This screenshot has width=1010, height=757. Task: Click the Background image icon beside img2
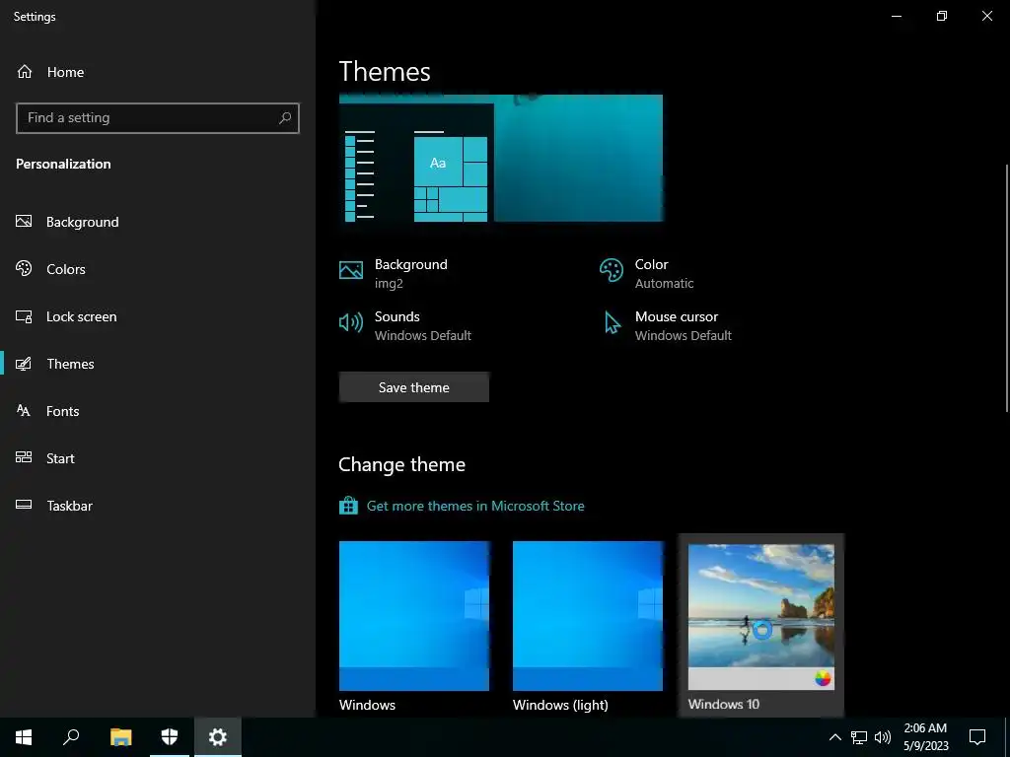(351, 270)
